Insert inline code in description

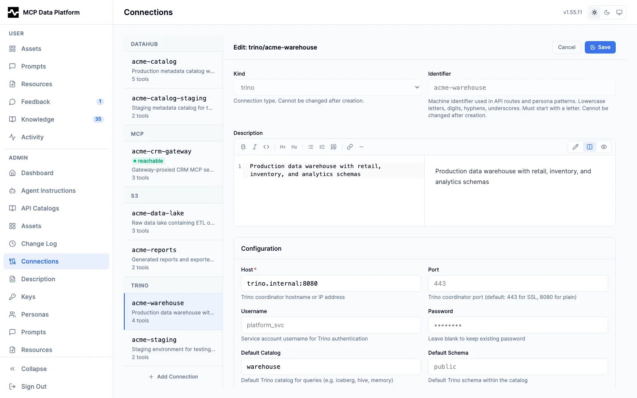(x=266, y=147)
